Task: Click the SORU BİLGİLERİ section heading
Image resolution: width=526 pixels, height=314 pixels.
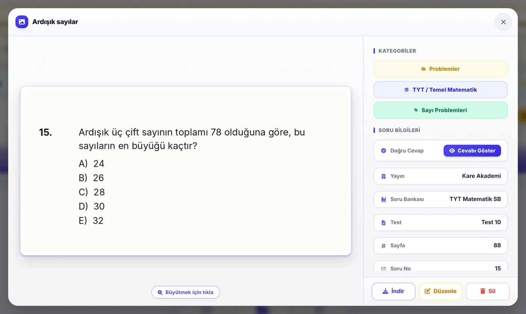Action: 399,130
